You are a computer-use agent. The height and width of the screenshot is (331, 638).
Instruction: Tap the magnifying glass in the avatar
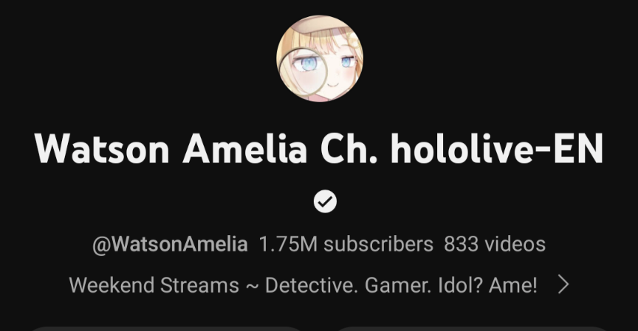point(303,72)
